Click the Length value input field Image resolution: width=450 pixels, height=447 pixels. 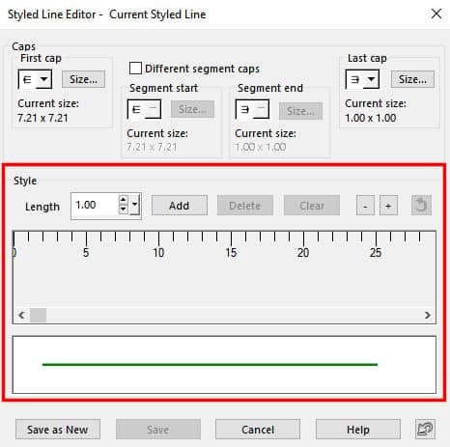(x=95, y=205)
